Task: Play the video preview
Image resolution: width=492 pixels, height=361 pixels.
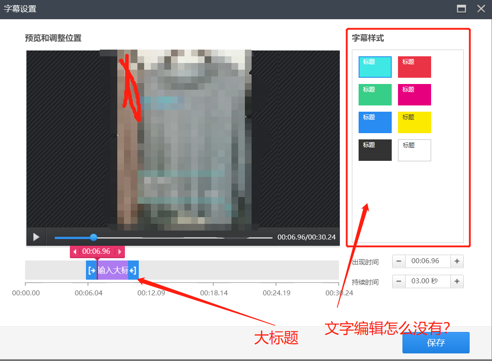Action: point(36,237)
